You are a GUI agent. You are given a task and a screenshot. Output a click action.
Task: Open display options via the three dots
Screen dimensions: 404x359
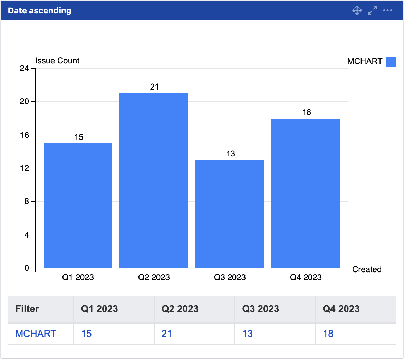(x=387, y=10)
